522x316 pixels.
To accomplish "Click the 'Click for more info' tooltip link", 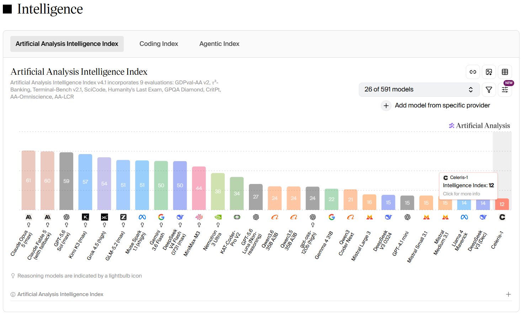I will click(x=462, y=194).
